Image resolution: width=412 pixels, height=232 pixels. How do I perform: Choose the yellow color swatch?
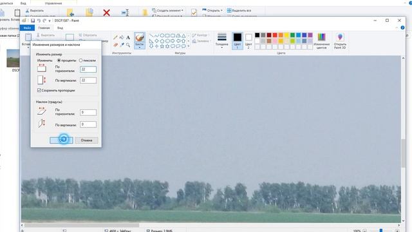click(x=286, y=35)
